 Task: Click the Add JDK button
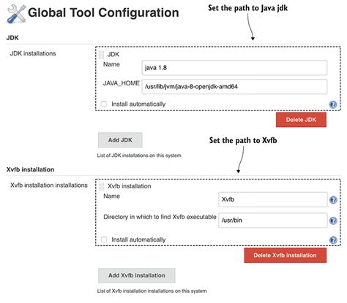tap(120, 140)
